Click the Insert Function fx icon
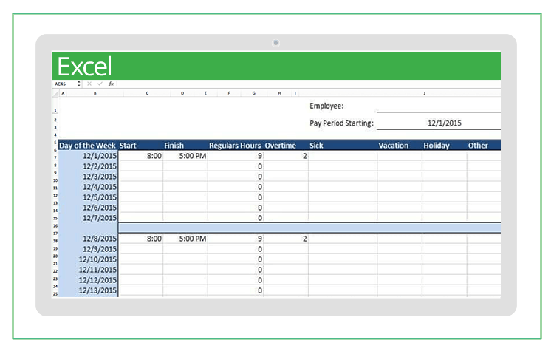551x354 pixels. tap(111, 84)
